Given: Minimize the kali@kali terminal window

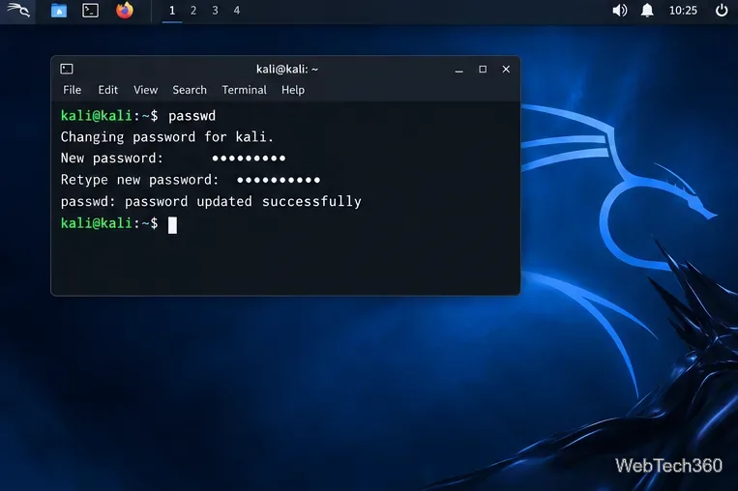Looking at the screenshot, I should point(458,70).
